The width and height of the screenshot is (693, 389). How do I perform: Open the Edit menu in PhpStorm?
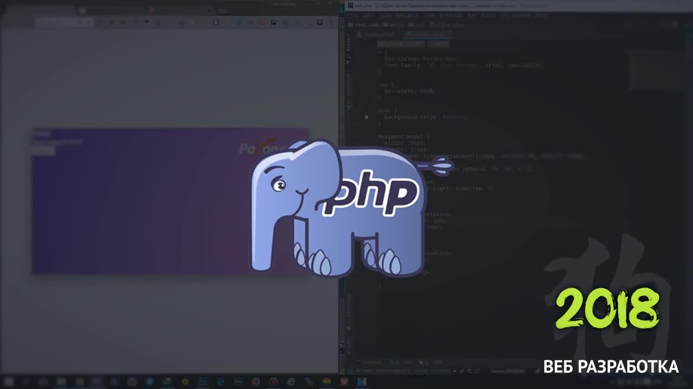[369, 15]
